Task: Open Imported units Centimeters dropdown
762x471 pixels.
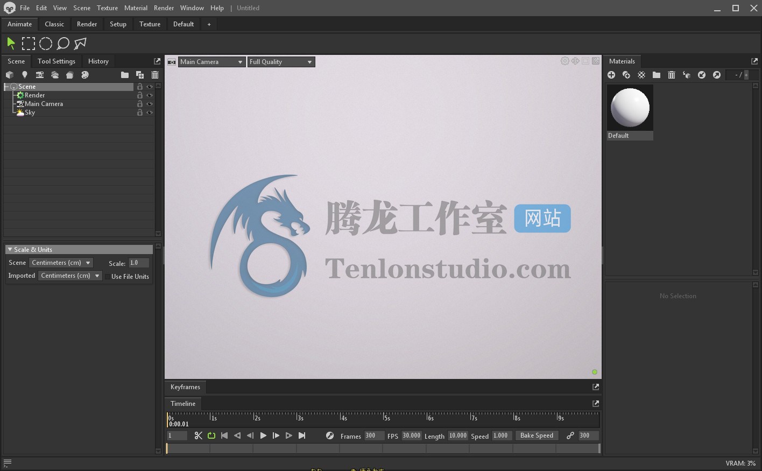Action: pos(70,276)
